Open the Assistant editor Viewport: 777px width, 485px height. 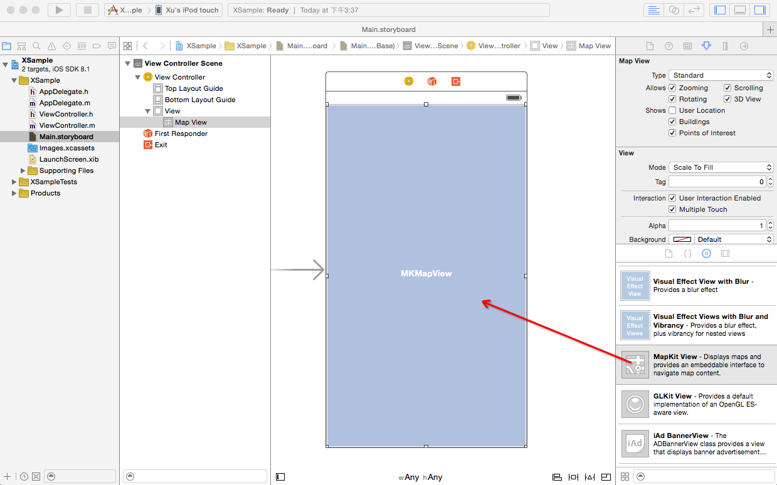pyautogui.click(x=674, y=10)
